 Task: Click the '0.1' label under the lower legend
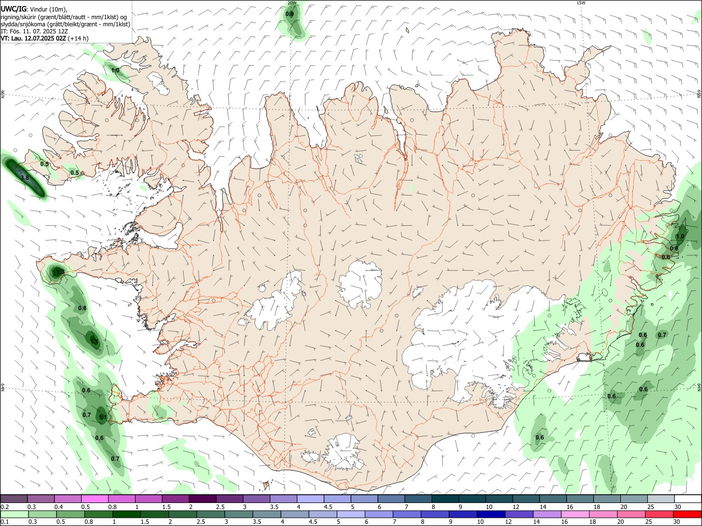pyautogui.click(x=5, y=522)
